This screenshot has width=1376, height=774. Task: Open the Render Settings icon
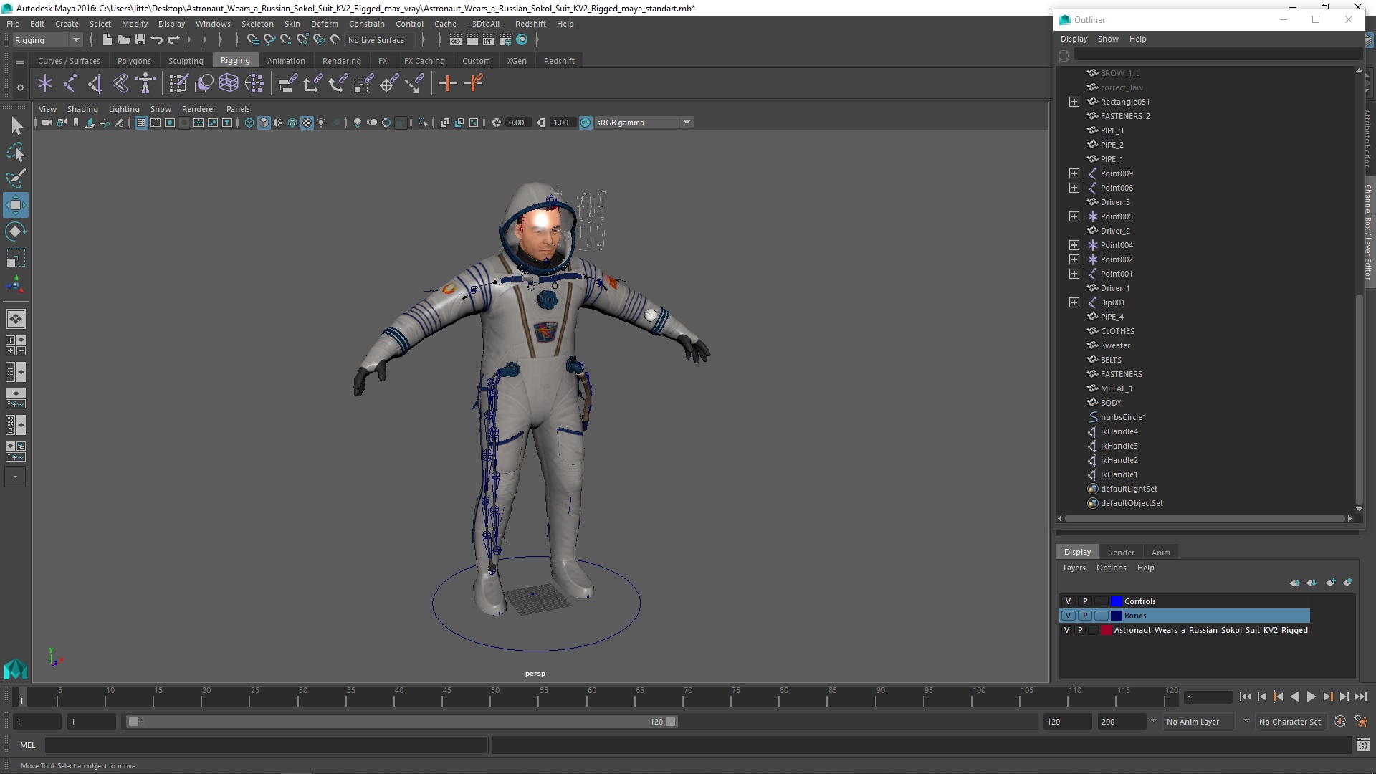505,40
